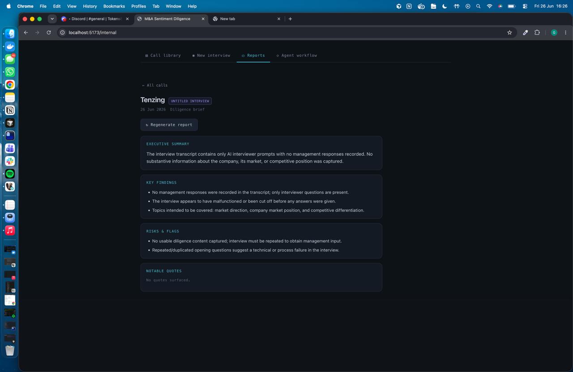Open the Bookmarks menu
573x372 pixels.
click(x=114, y=6)
